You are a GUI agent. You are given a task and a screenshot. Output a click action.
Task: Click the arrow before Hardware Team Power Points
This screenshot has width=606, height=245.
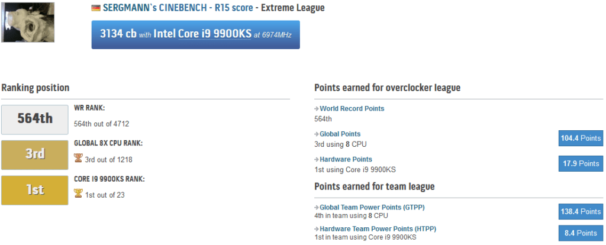[317, 229]
